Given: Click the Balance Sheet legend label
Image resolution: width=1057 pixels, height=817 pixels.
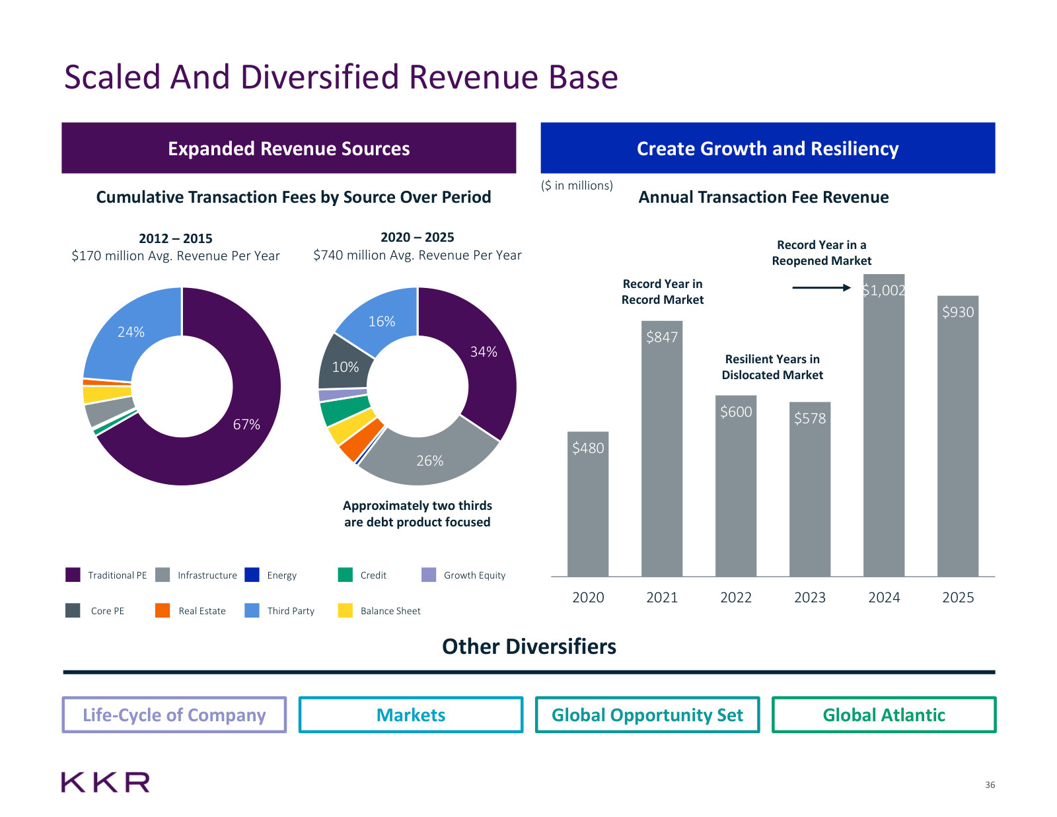Looking at the screenshot, I should pos(390,611).
